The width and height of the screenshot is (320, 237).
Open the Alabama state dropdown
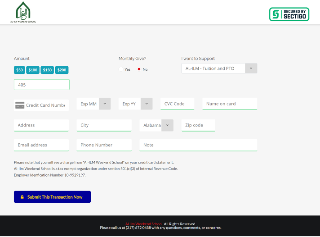pos(156,125)
